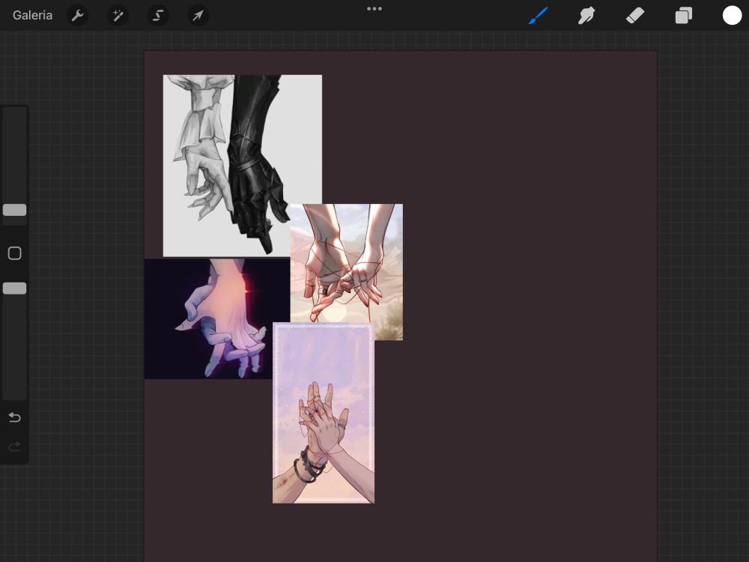Tap the square modify button in sidebar

tap(14, 253)
